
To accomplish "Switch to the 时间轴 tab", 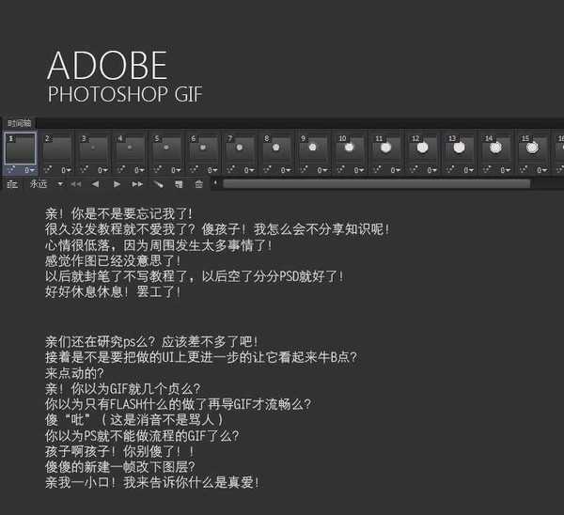I will tap(19, 123).
